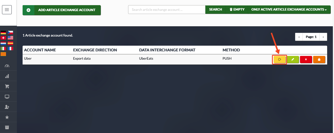
Task: Open the monitor screen sidebar icon
Action: [7, 97]
